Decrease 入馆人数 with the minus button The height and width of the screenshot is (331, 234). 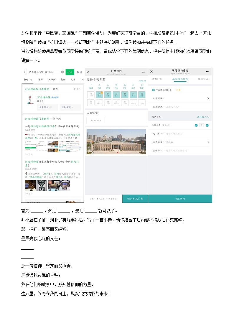[196, 125]
